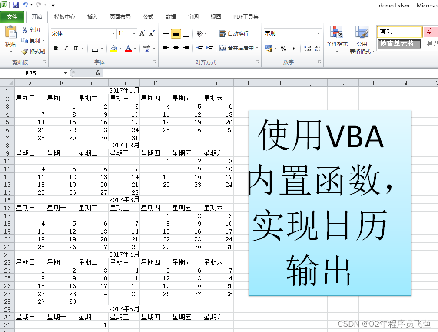Expand the merge and center dropdown arrow
The width and height of the screenshot is (438, 332).
[x=257, y=48]
